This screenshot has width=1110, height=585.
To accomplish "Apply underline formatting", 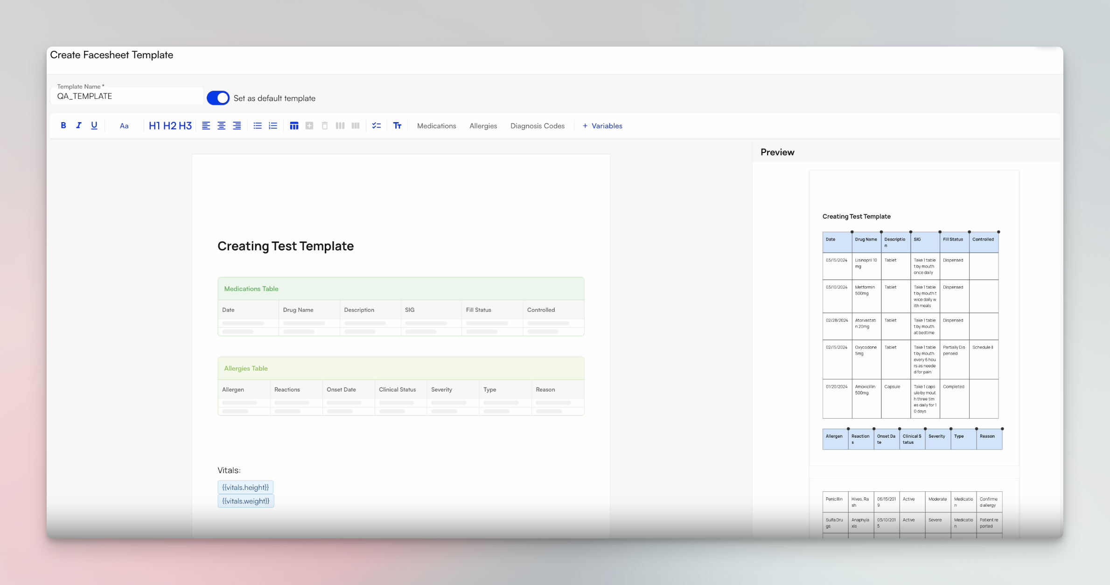I will point(94,126).
